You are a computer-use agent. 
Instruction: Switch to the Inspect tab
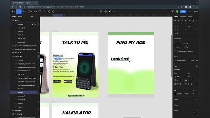pos(190,17)
